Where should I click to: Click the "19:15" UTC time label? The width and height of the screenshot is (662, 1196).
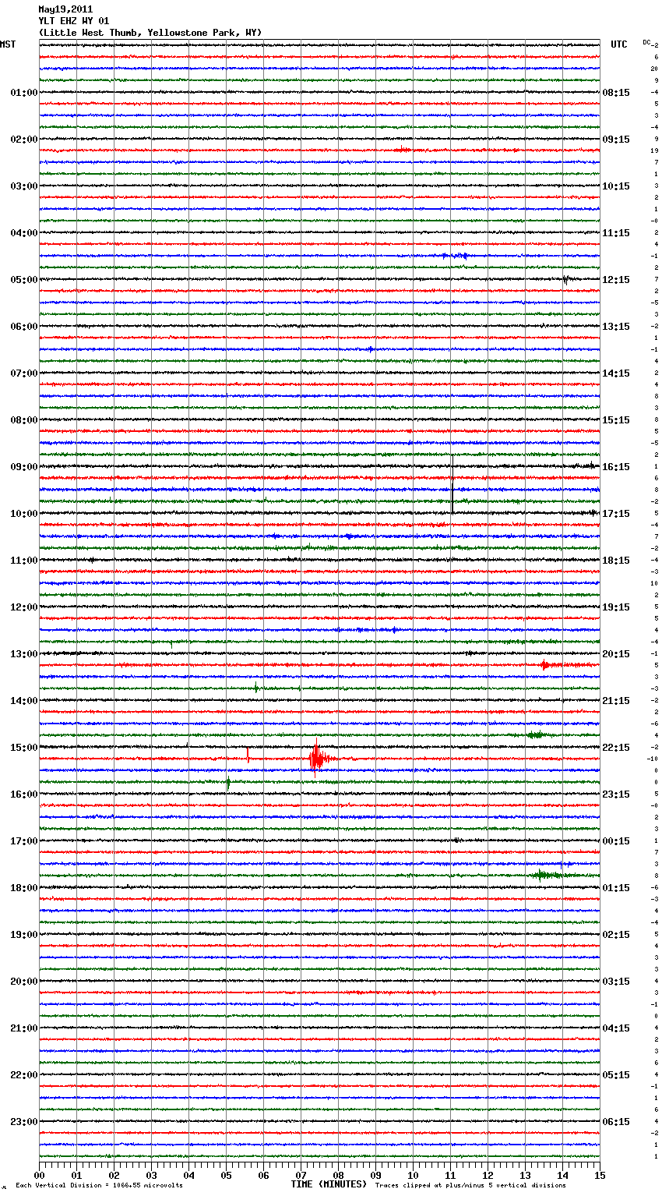click(x=616, y=607)
